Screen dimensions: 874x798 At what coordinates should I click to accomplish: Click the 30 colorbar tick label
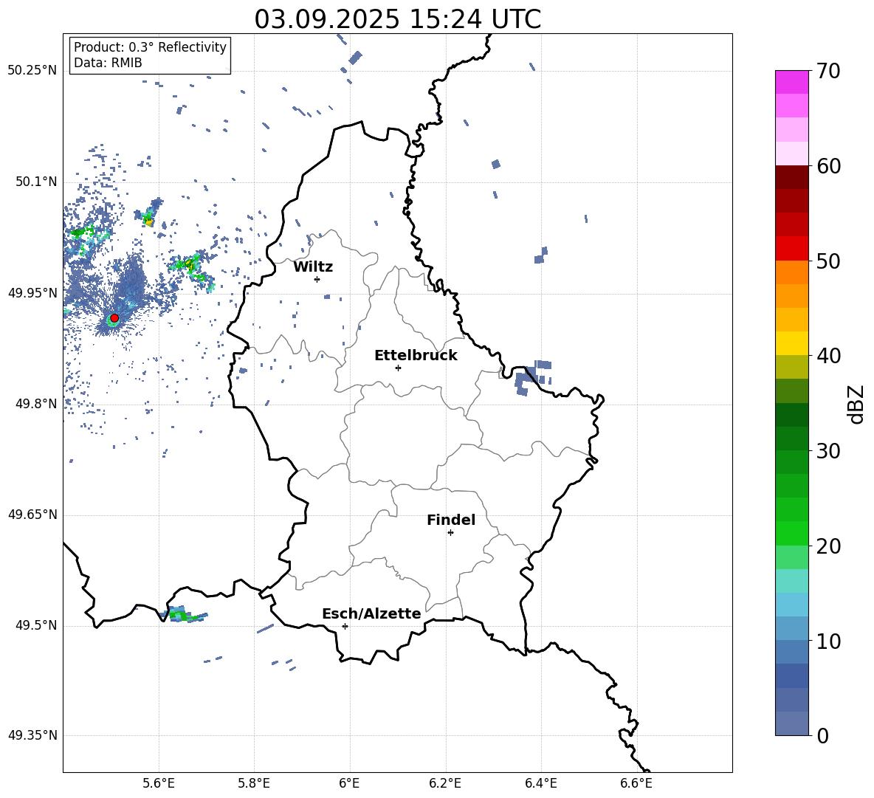click(828, 451)
